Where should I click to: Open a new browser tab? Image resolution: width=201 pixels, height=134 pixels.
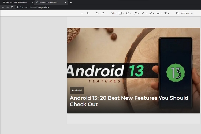tap(71, 2)
